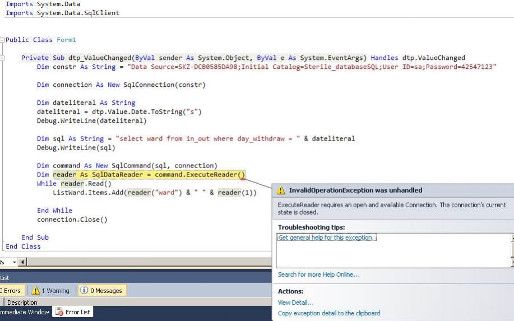The width and height of the screenshot is (514, 321).
Task: Click the Debug.WriteLine(sql) line
Action: tap(76, 148)
